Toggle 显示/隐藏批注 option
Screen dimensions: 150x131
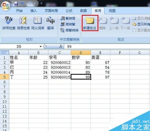(x=141, y=18)
